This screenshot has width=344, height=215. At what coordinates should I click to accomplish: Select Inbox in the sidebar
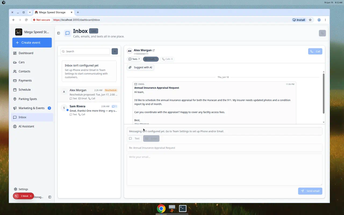point(32,117)
